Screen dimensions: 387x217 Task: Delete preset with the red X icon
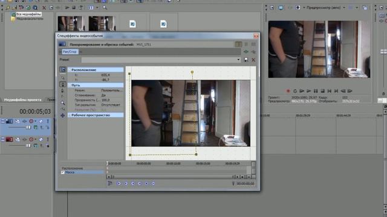point(253,60)
